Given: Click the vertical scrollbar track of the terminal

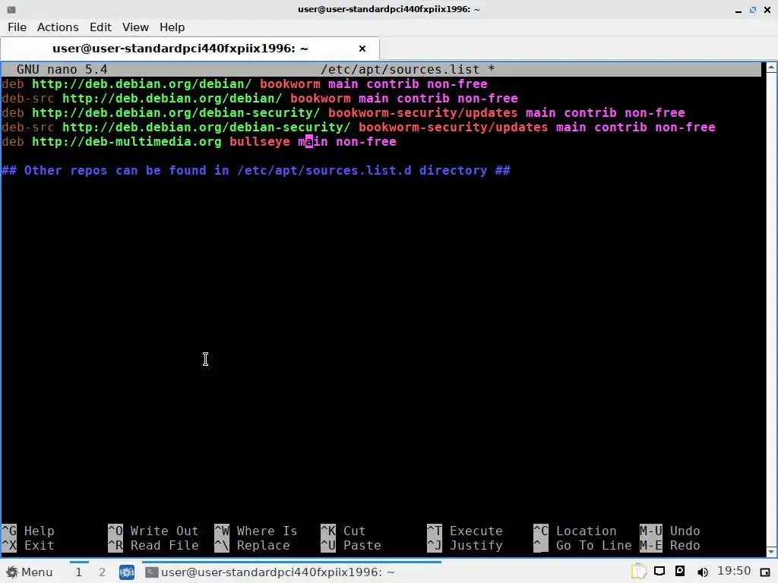Looking at the screenshot, I should [771, 310].
